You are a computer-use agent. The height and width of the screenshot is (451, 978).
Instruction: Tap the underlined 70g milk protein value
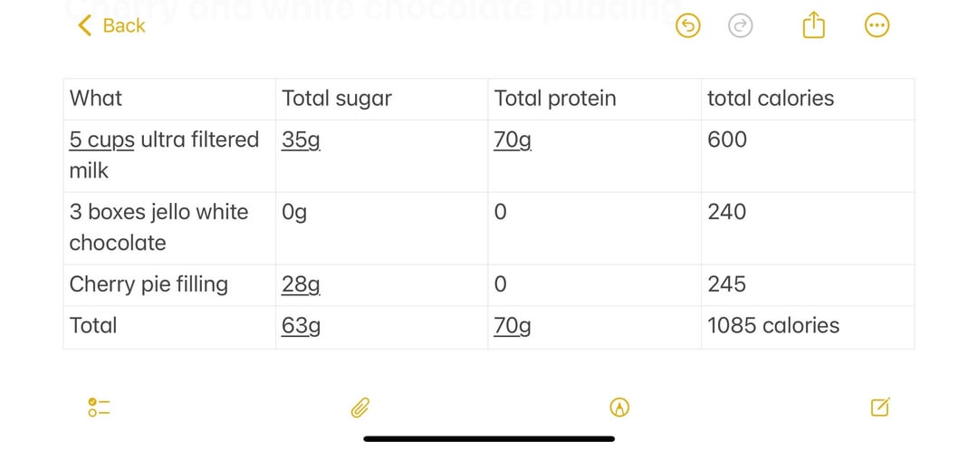click(513, 139)
